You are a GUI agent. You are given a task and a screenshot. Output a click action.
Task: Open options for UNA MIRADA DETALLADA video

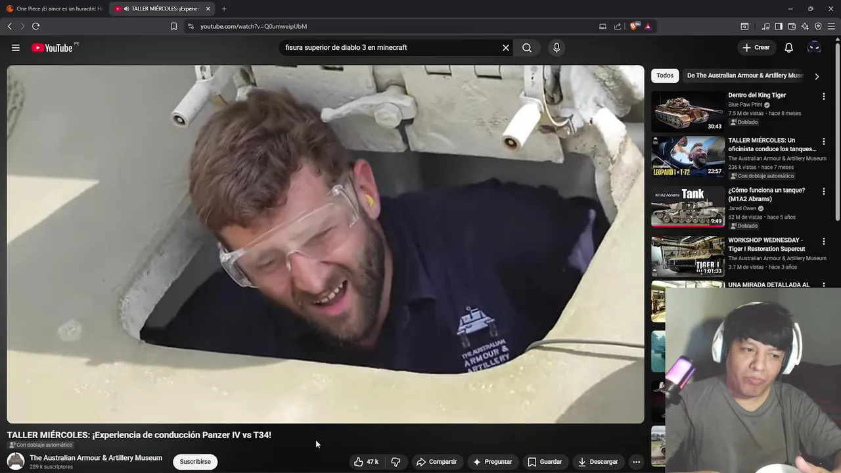pyautogui.click(x=823, y=286)
